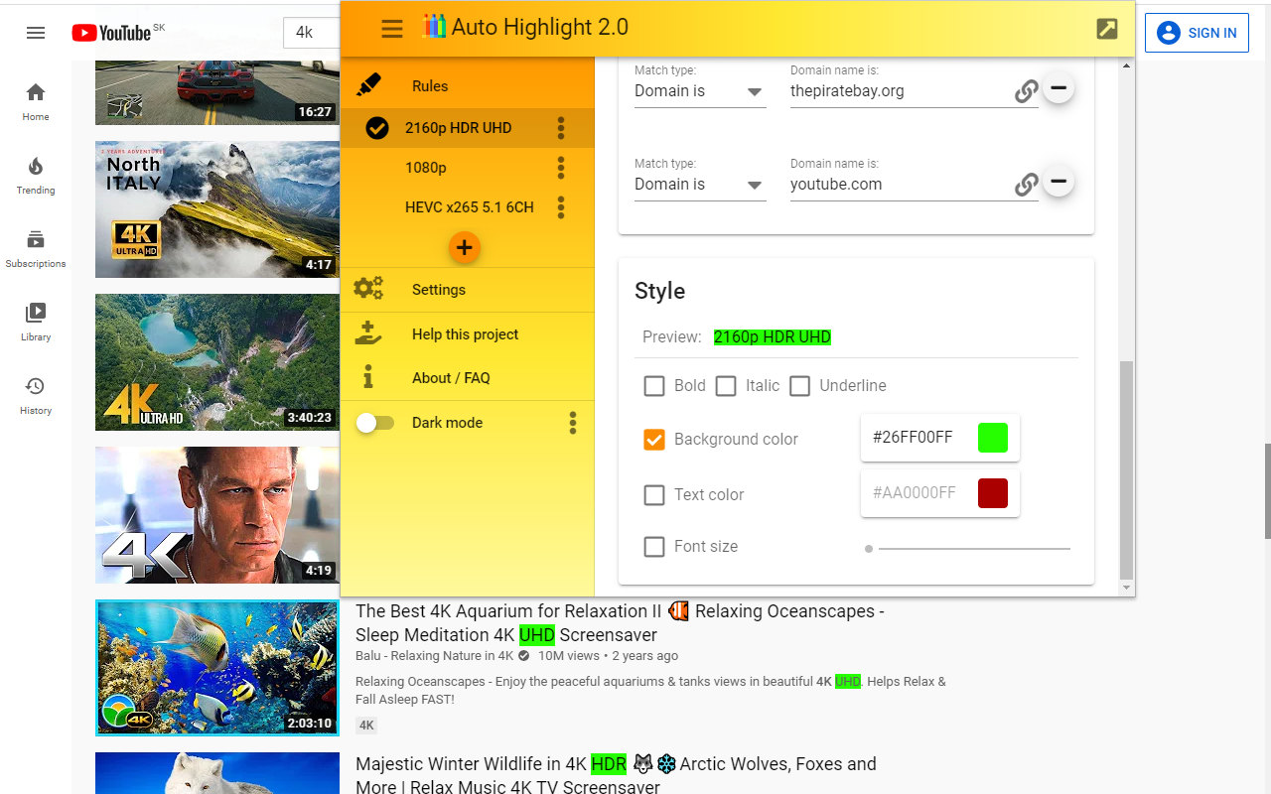Open Settings via the gear icon
Screen dimensions: 1271x794
click(x=367, y=289)
